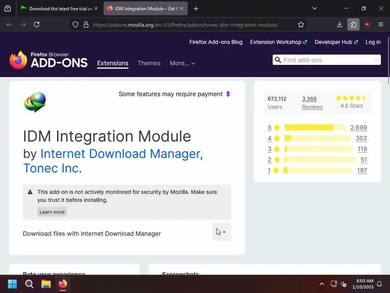Screen dimensions: 390x293
Task: View the 2,699 five-star reviews count
Action: pyautogui.click(x=358, y=127)
